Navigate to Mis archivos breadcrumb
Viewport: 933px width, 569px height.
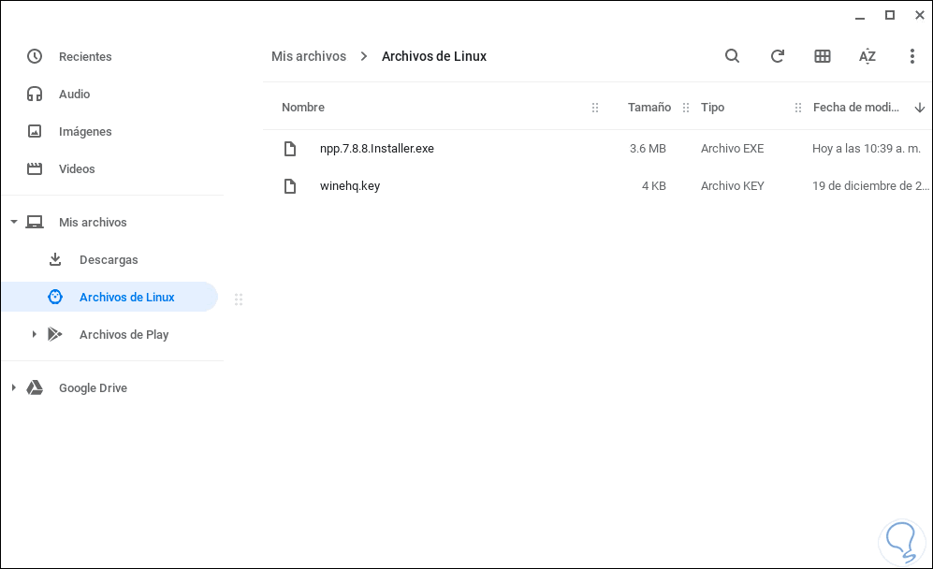tap(309, 56)
